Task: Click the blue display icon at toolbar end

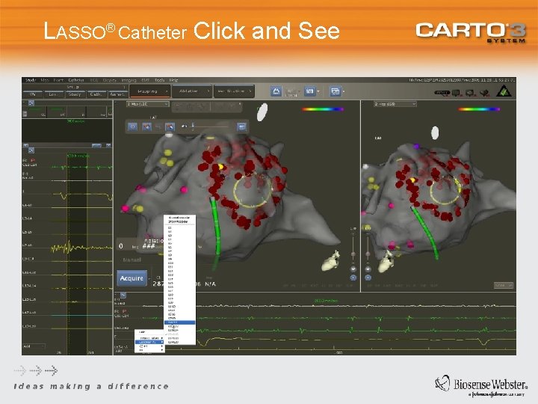Action: tap(241, 126)
